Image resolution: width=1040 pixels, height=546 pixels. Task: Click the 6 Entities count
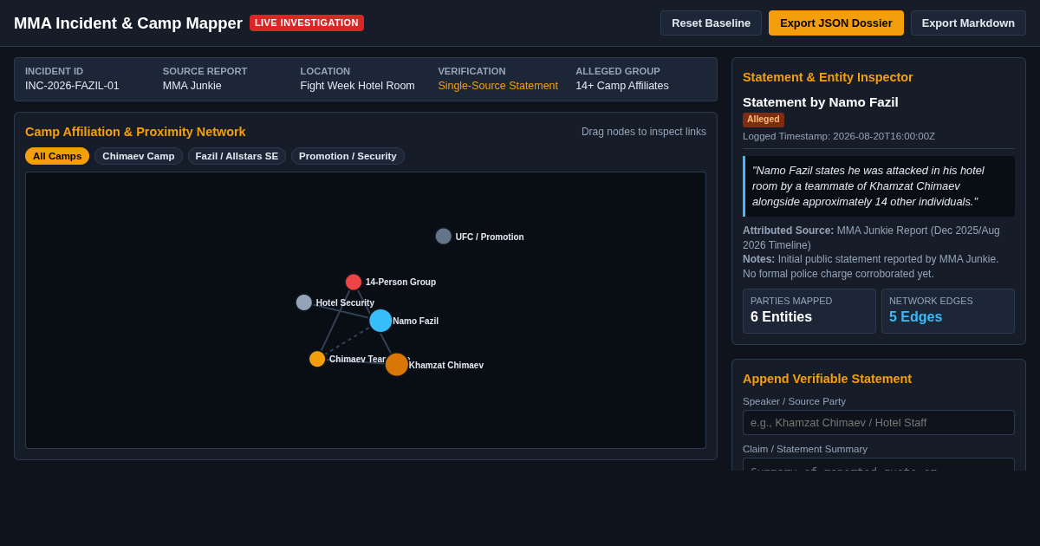pyautogui.click(x=781, y=317)
